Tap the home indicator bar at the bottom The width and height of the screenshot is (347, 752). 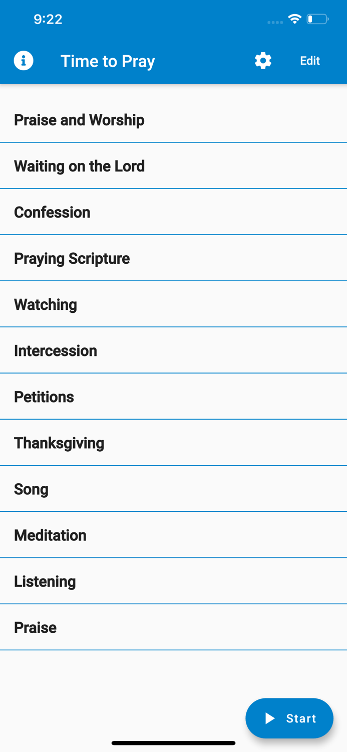coord(173,742)
